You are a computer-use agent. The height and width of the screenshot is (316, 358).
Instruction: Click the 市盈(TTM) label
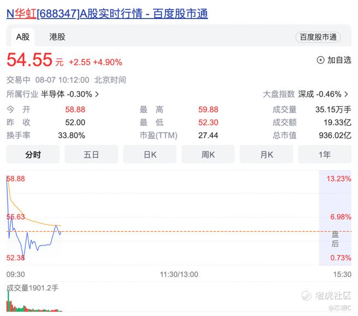(x=158, y=136)
